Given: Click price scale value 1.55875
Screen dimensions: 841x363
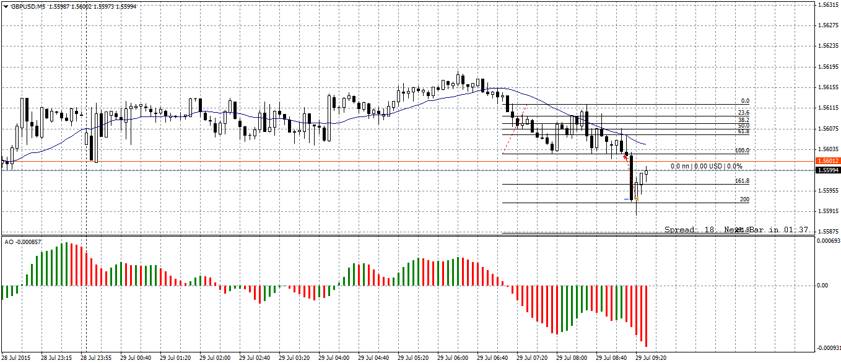Looking at the screenshot, I should pos(828,232).
